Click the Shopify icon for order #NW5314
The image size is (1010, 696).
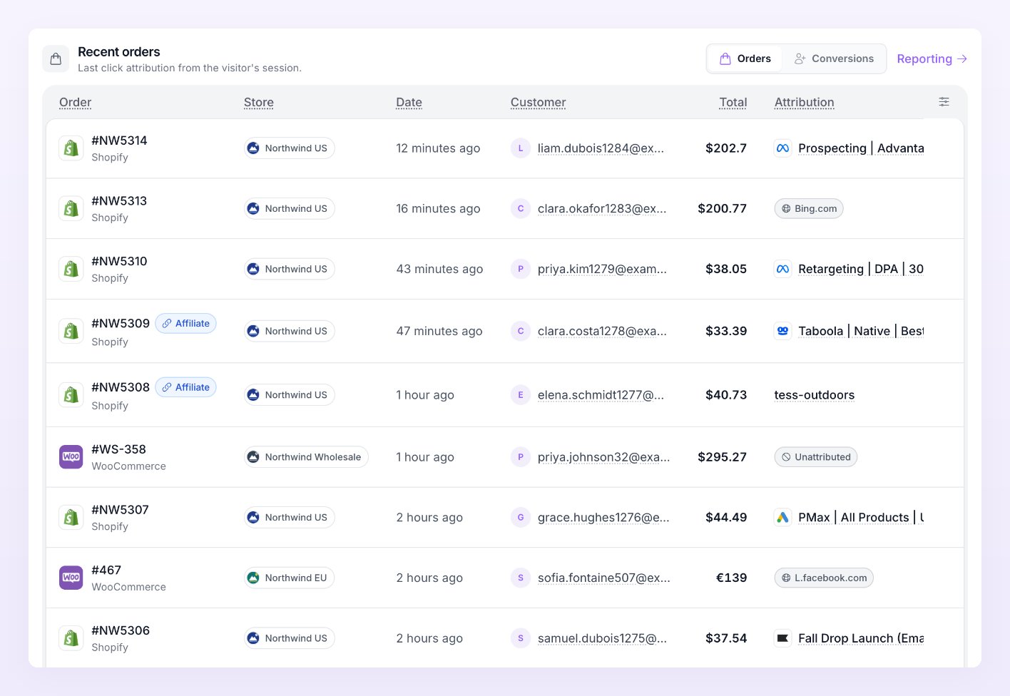pyautogui.click(x=71, y=148)
